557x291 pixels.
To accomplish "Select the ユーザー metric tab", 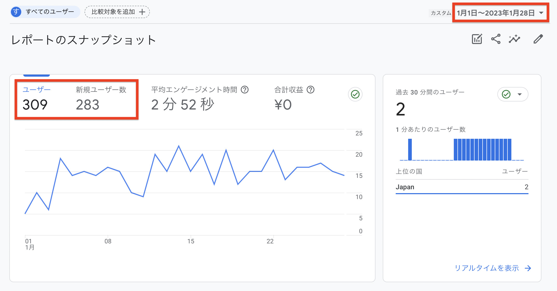I will [37, 100].
